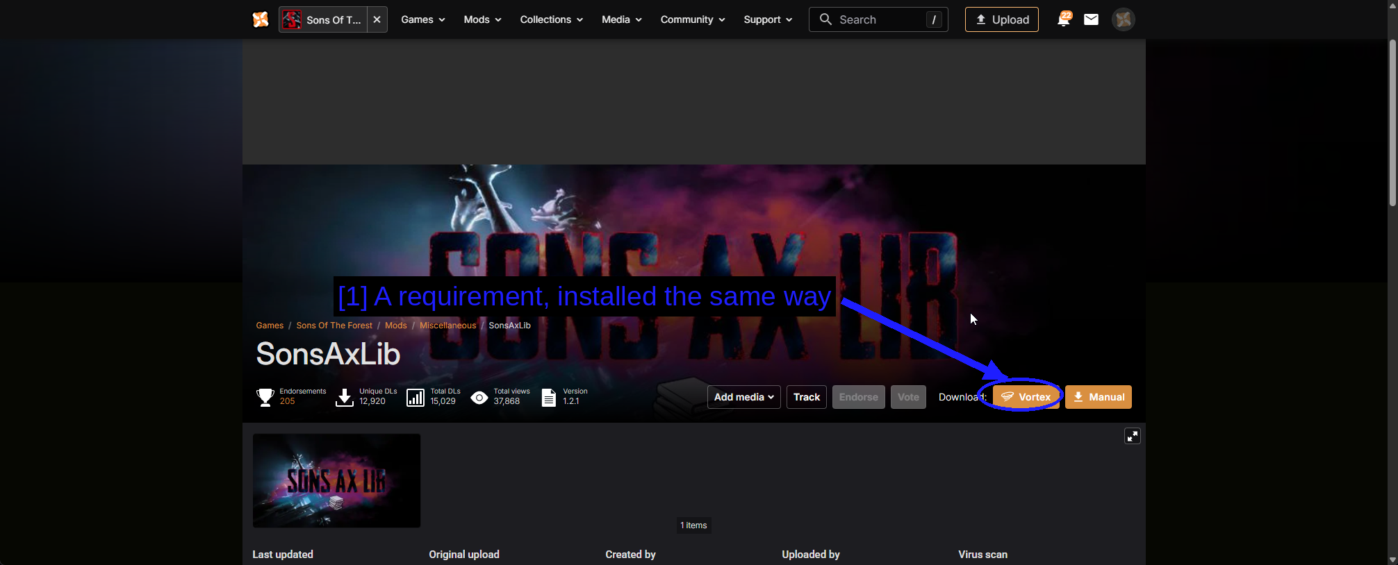This screenshot has height=565, width=1398.
Task: Click the Unique DLs download icon
Action: pos(345,398)
